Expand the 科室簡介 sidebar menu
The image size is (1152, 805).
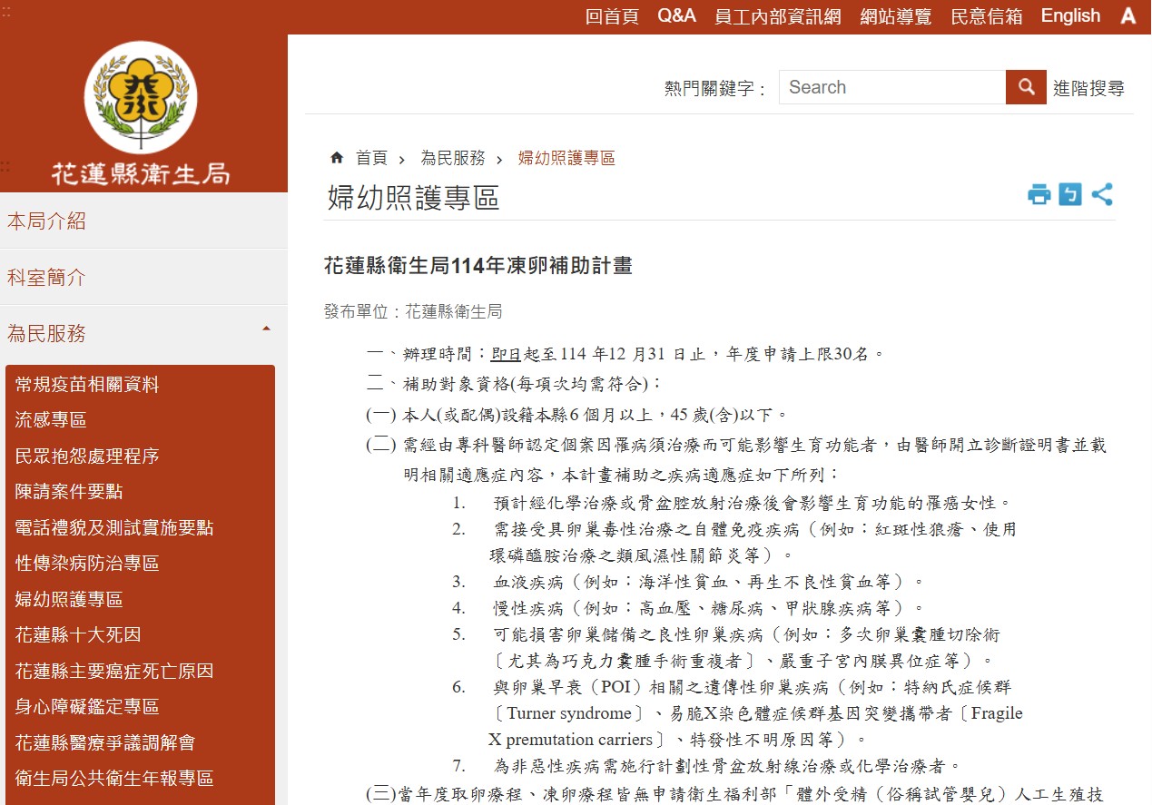tap(47, 278)
